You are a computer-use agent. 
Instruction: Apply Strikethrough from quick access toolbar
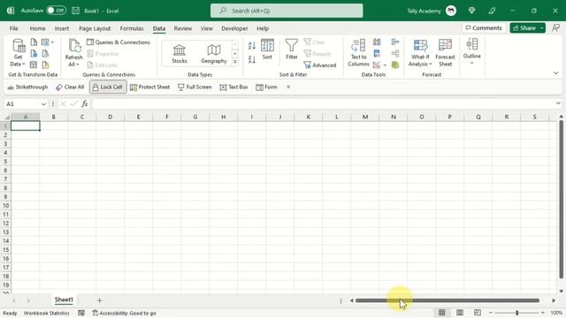coord(27,87)
